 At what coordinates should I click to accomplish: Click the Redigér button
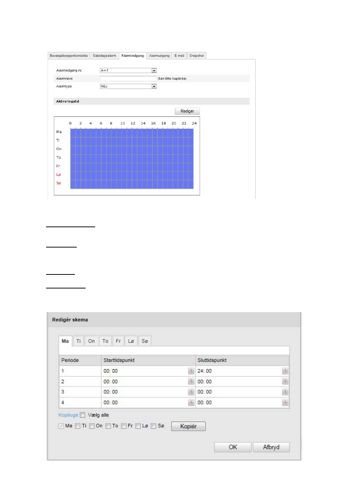[187, 111]
